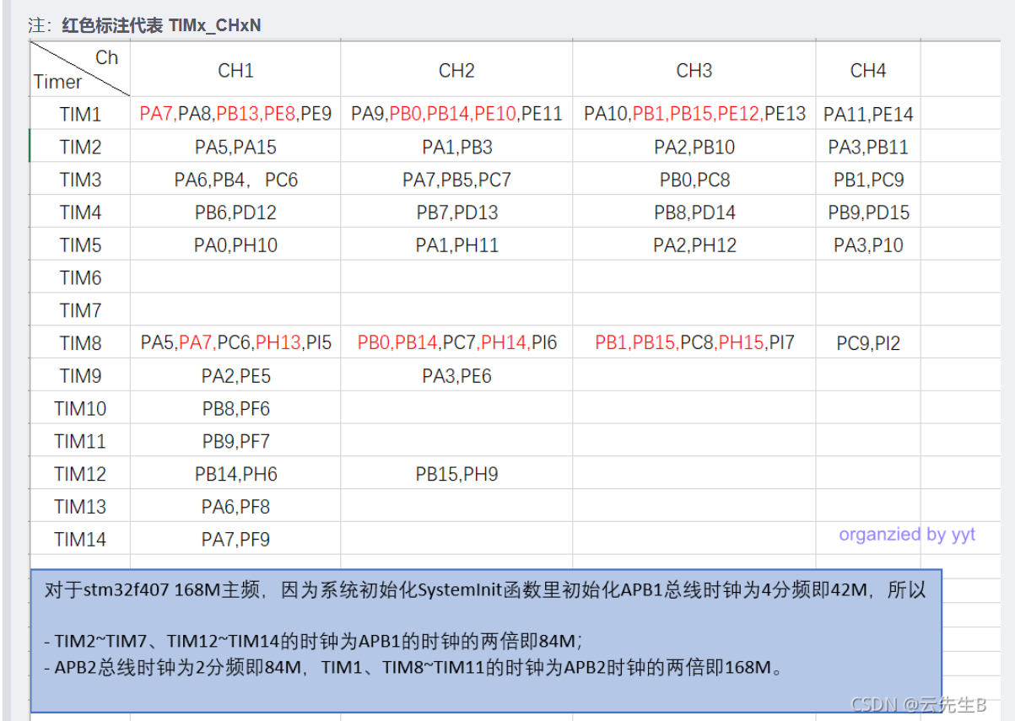Screen dimensions: 1015x721
Task: Select the TIM10 row label
Action: [x=80, y=408]
